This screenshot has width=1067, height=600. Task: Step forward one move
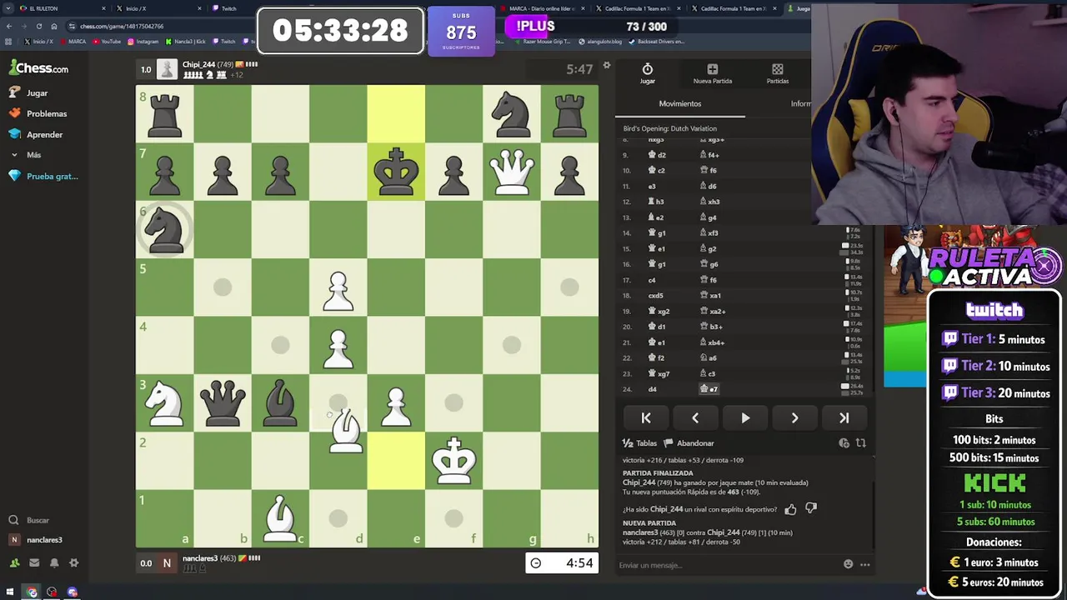pos(794,418)
